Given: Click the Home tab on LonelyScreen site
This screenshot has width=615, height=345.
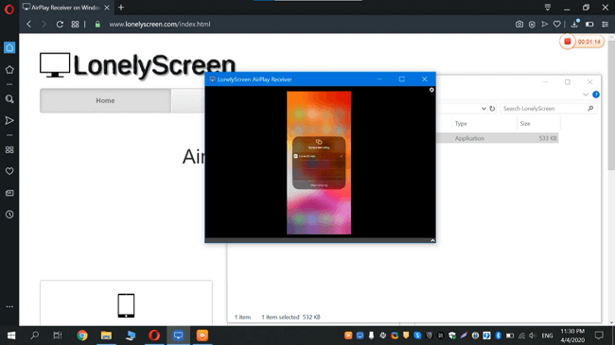Looking at the screenshot, I should (x=105, y=101).
